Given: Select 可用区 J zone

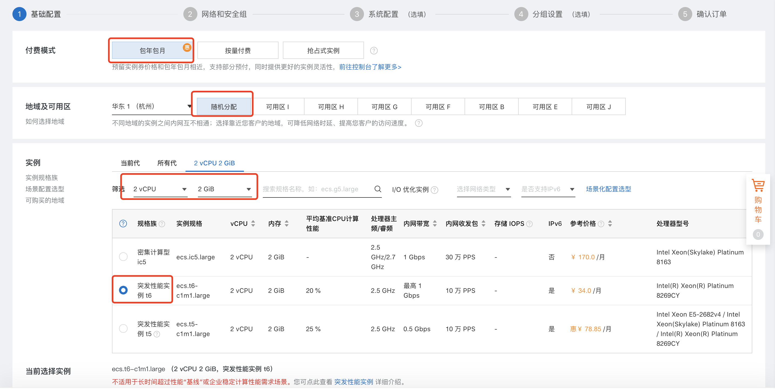Looking at the screenshot, I should (599, 107).
